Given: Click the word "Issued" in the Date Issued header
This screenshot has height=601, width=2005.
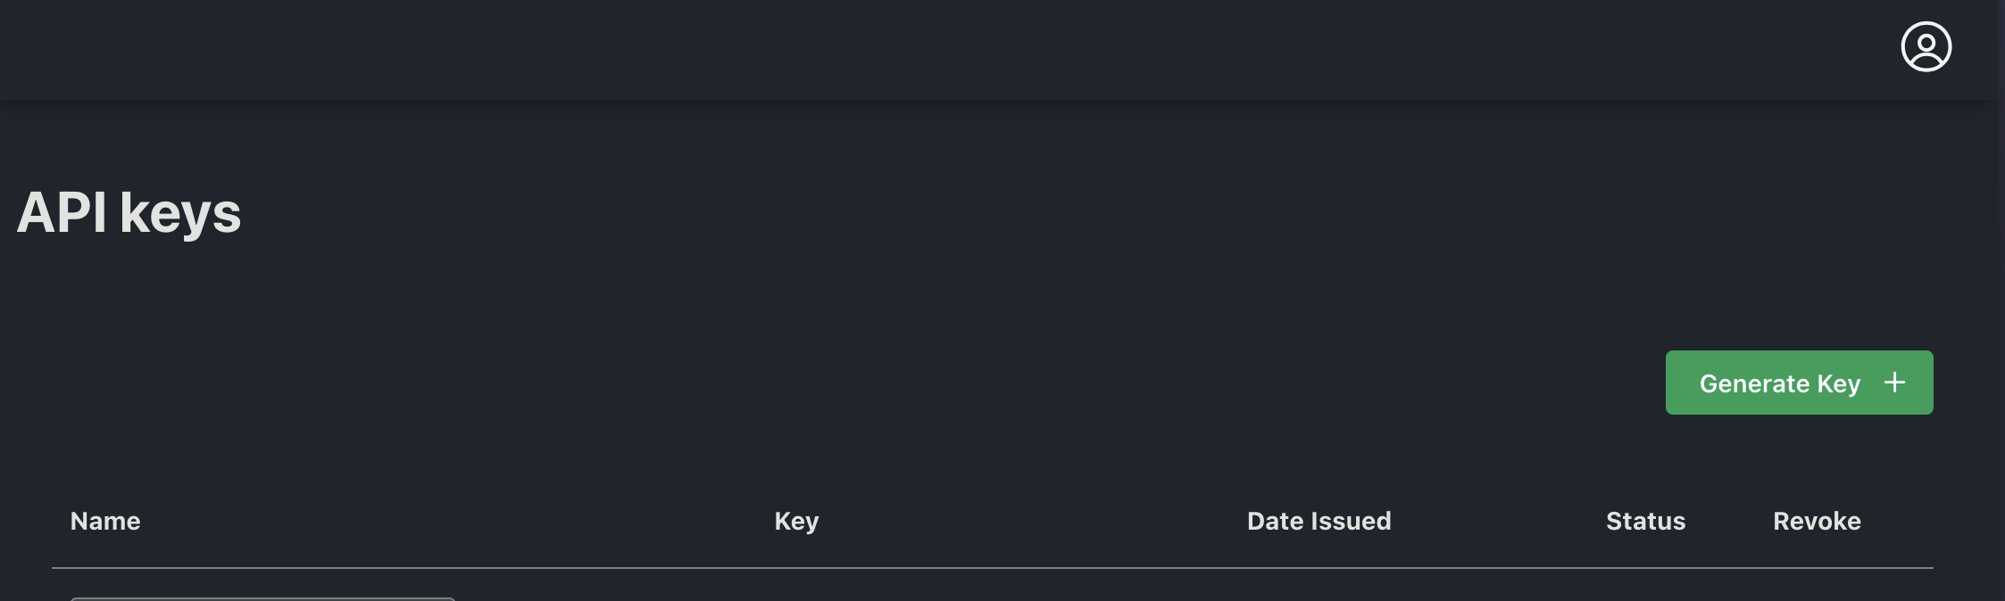Looking at the screenshot, I should [x=1351, y=521].
